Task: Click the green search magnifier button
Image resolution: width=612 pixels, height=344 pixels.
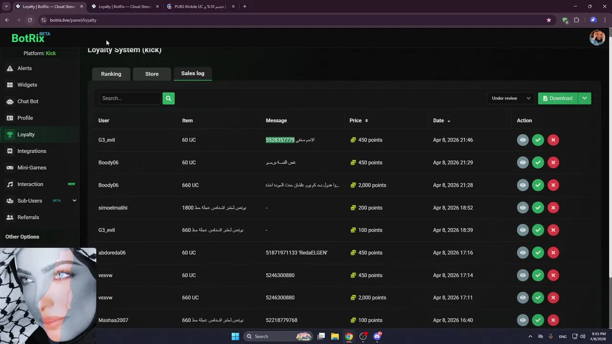Action: coord(168,98)
